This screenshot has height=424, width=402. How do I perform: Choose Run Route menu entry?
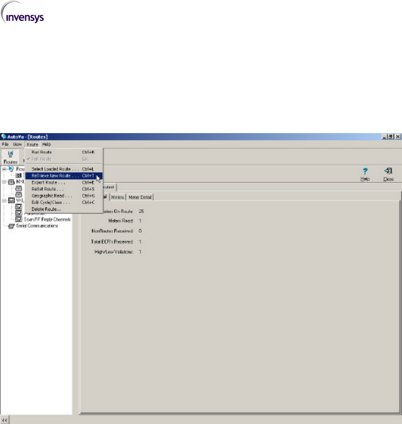64,152
